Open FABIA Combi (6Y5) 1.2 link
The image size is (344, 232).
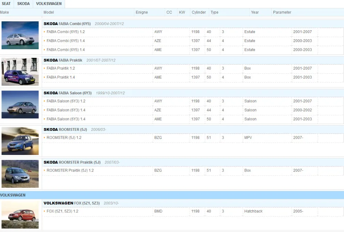66,32
